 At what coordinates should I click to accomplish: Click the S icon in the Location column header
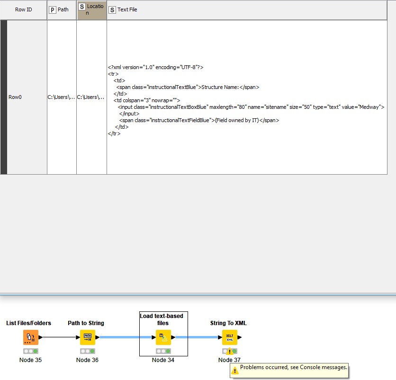coord(81,7)
